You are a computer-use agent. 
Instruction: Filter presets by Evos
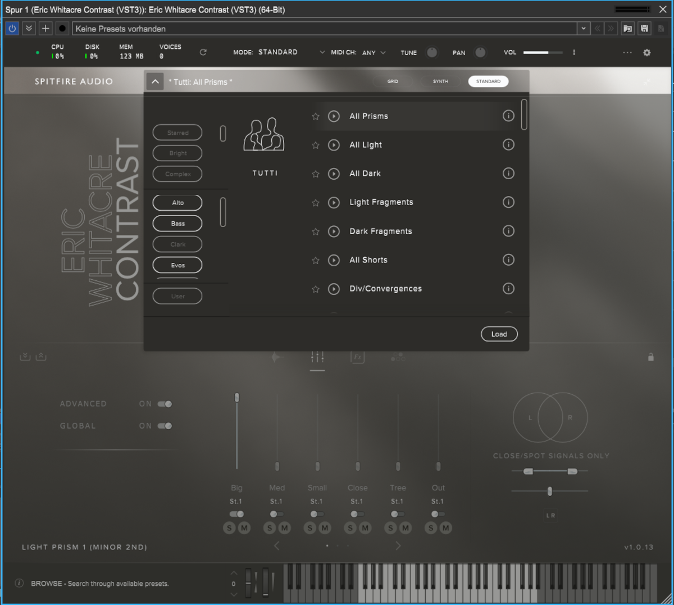coord(177,265)
